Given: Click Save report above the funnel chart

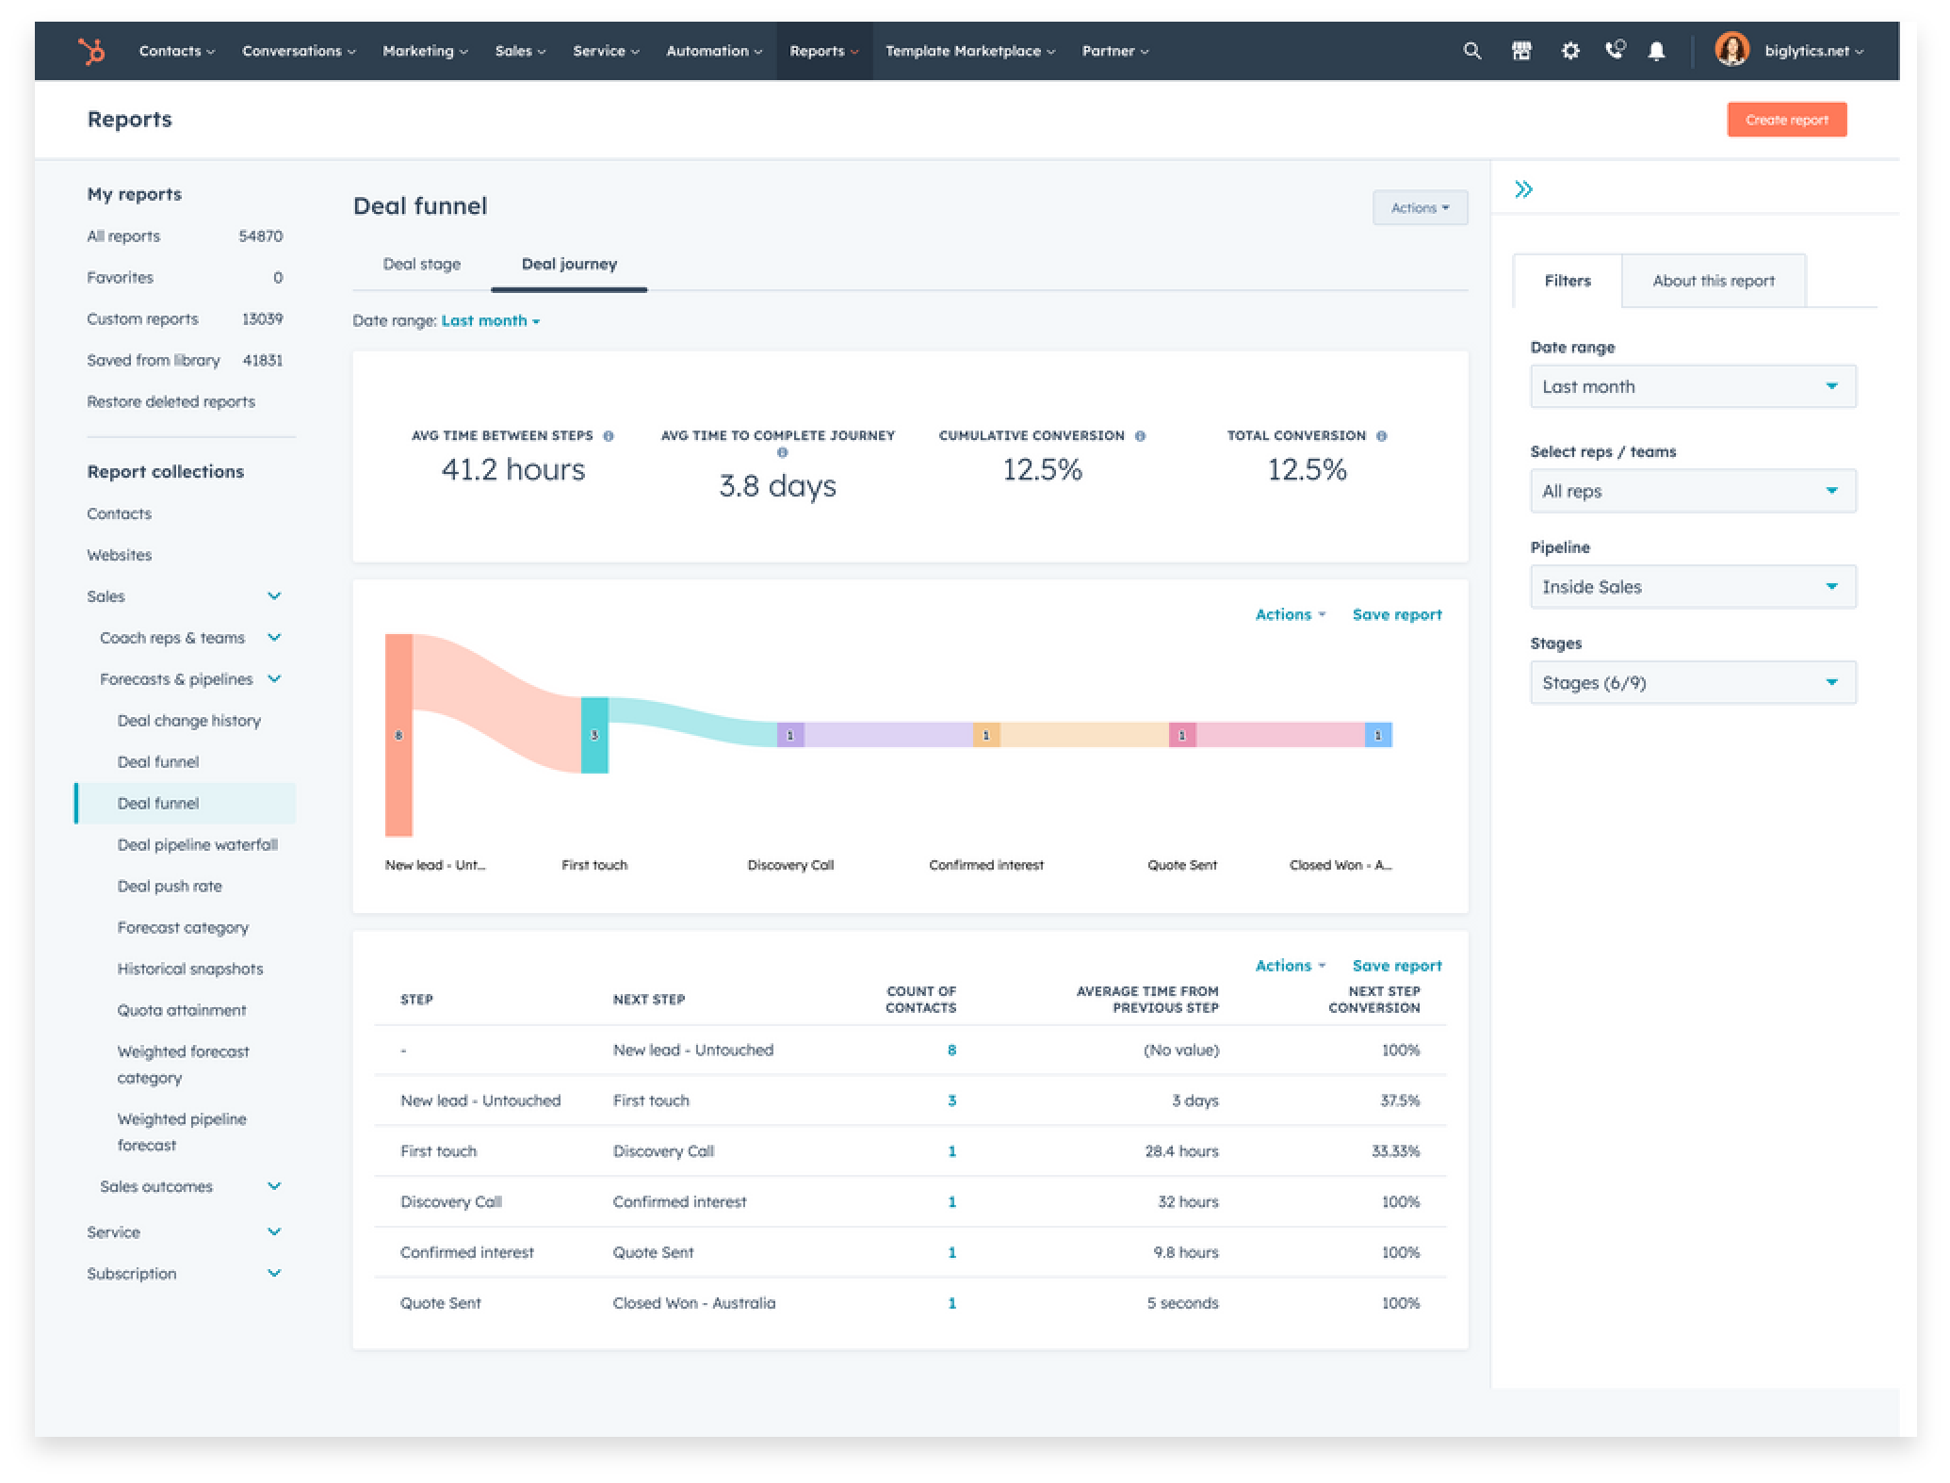Looking at the screenshot, I should pyautogui.click(x=1396, y=614).
